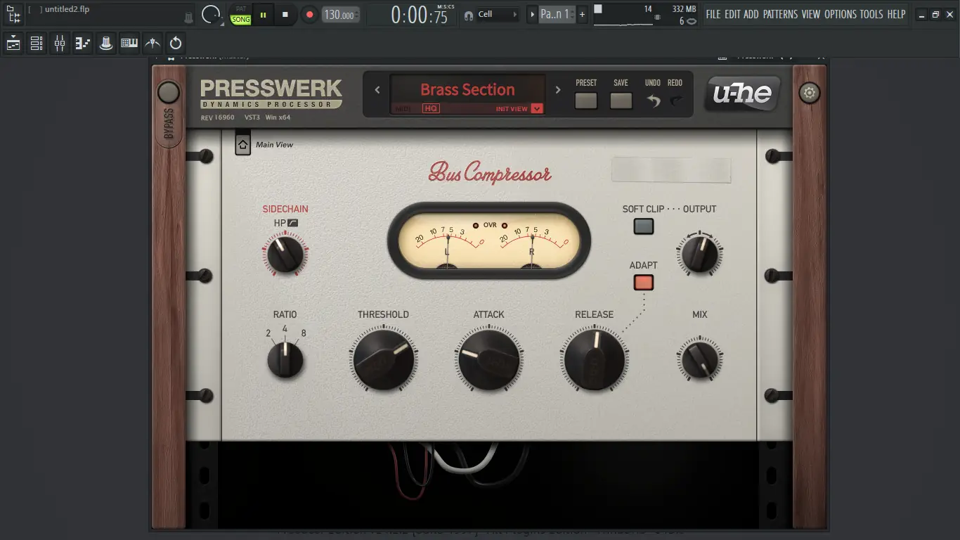Enable the Soft Clip button
Screen dimensions: 960x540
click(x=643, y=226)
